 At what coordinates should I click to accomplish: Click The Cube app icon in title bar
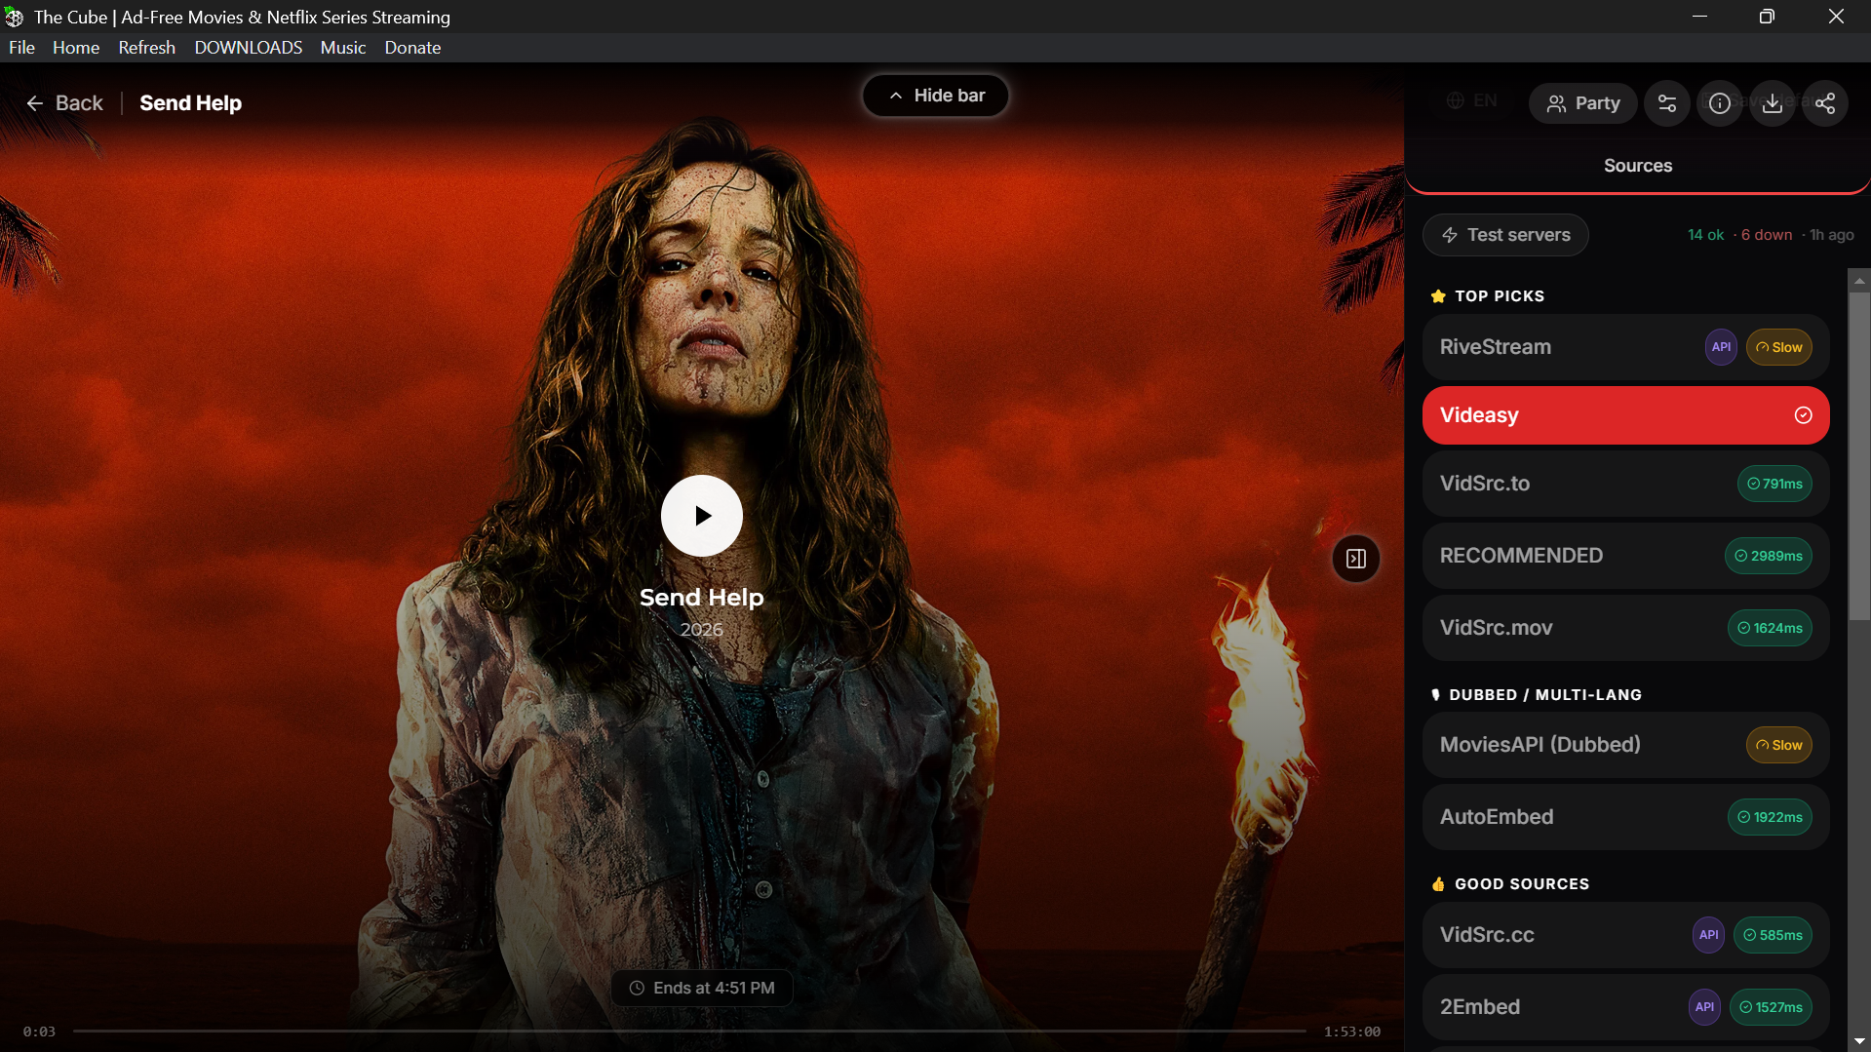pos(14,17)
